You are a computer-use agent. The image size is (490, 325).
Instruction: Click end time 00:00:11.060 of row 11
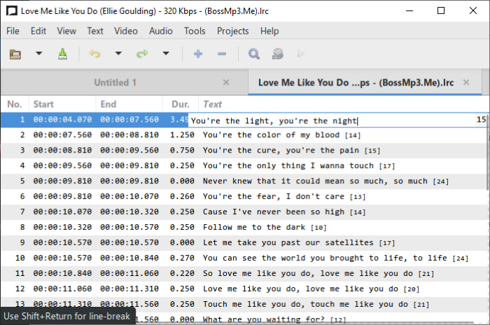click(129, 273)
